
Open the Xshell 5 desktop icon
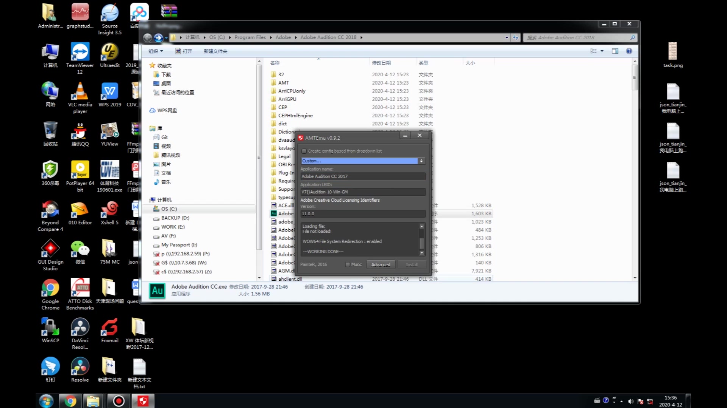pos(109,213)
